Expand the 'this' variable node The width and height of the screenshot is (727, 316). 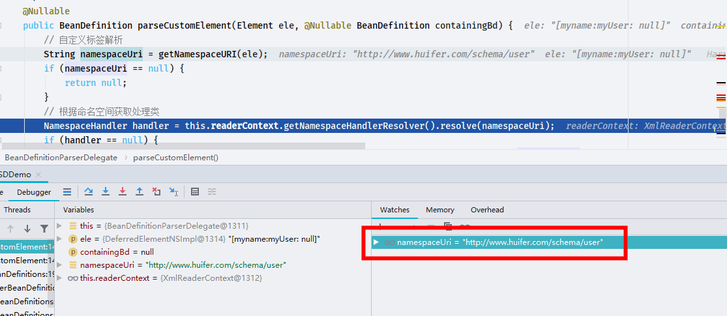59,225
